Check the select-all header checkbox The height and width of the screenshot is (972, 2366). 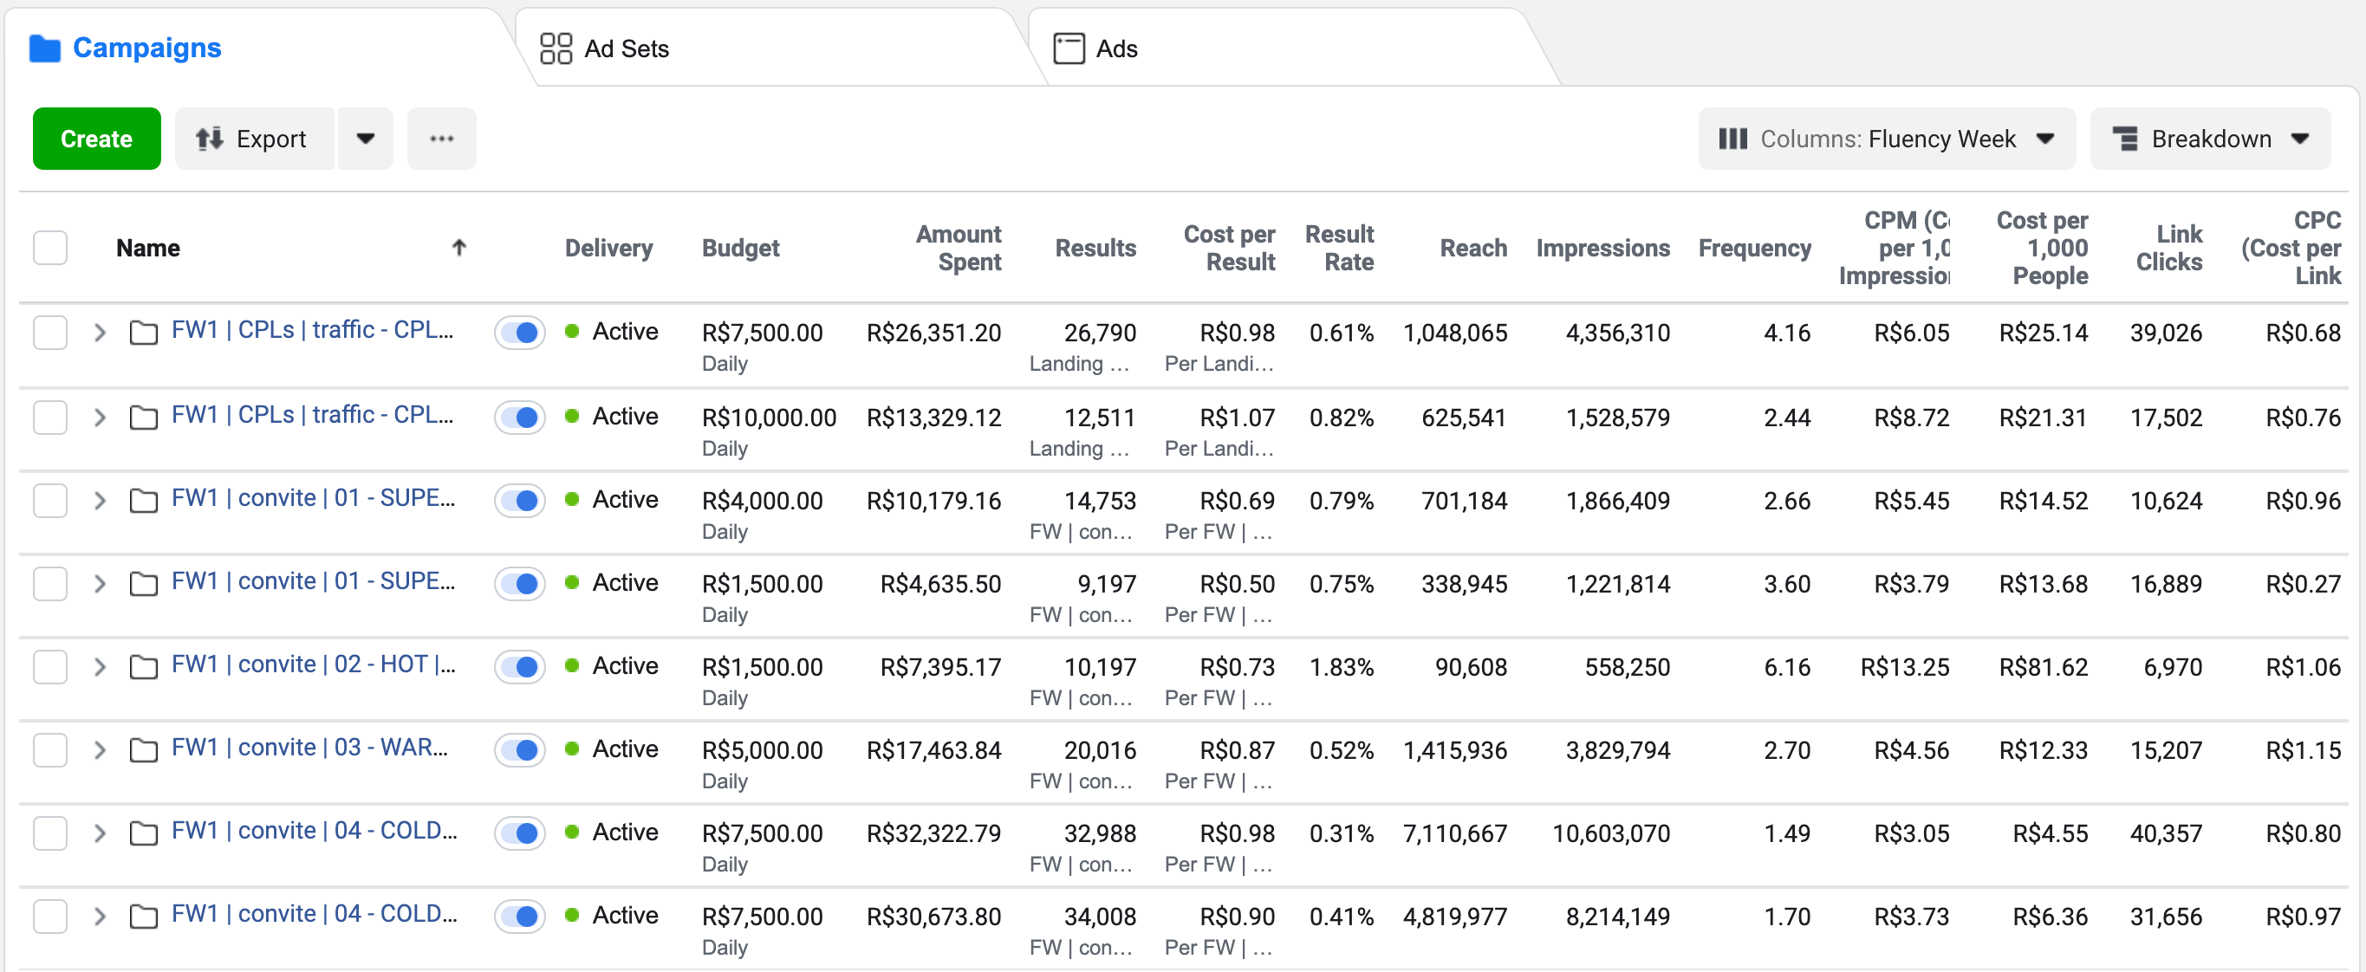pos(50,248)
